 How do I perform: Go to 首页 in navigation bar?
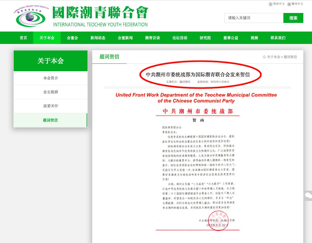click(23, 38)
